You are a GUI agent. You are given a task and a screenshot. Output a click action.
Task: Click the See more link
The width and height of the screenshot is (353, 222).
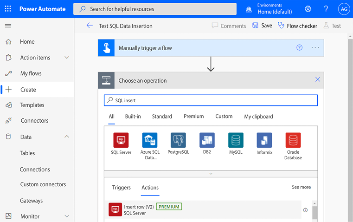pyautogui.click(x=301, y=187)
